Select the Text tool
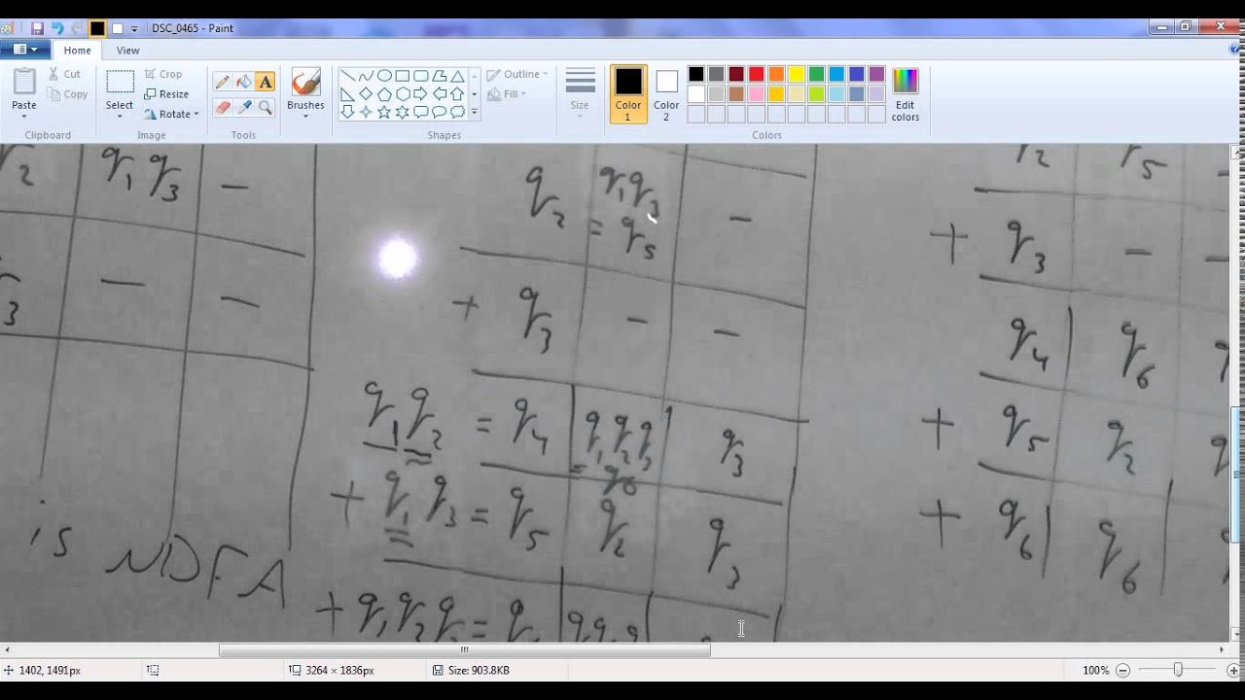This screenshot has width=1245, height=700. tap(266, 82)
